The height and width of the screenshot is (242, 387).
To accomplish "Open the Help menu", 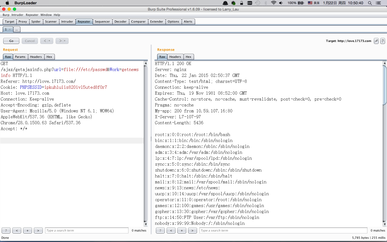I will 57,15.
